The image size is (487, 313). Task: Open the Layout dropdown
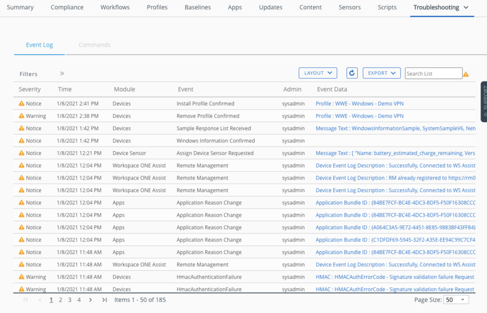click(x=318, y=73)
